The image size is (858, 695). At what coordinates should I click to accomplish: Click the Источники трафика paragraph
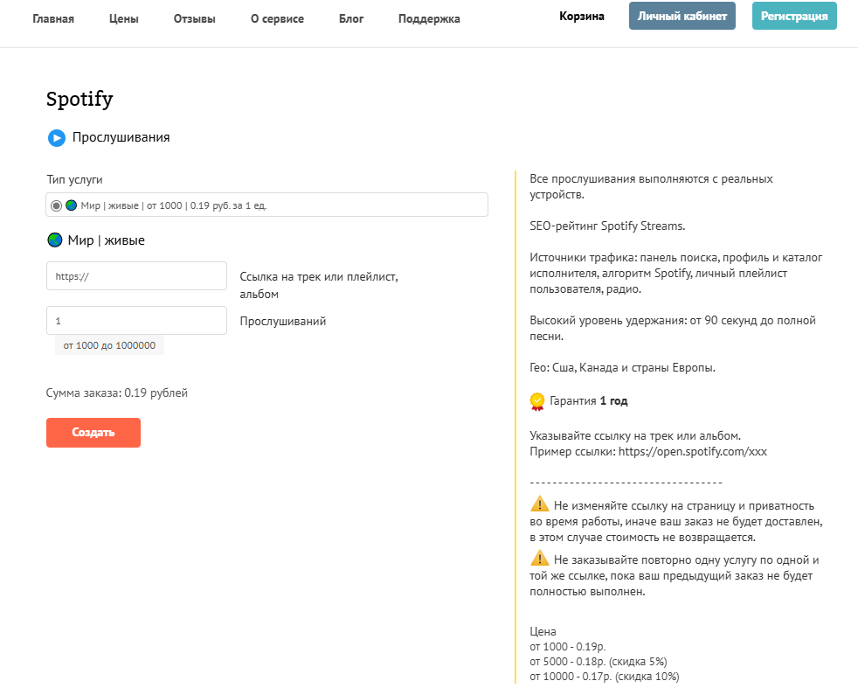[x=675, y=274]
